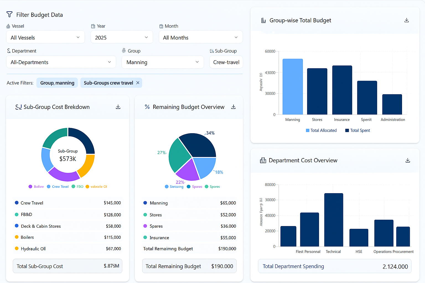Remove the Sub-Groups crew travel filter
The width and height of the screenshot is (425, 283).
(x=138, y=83)
